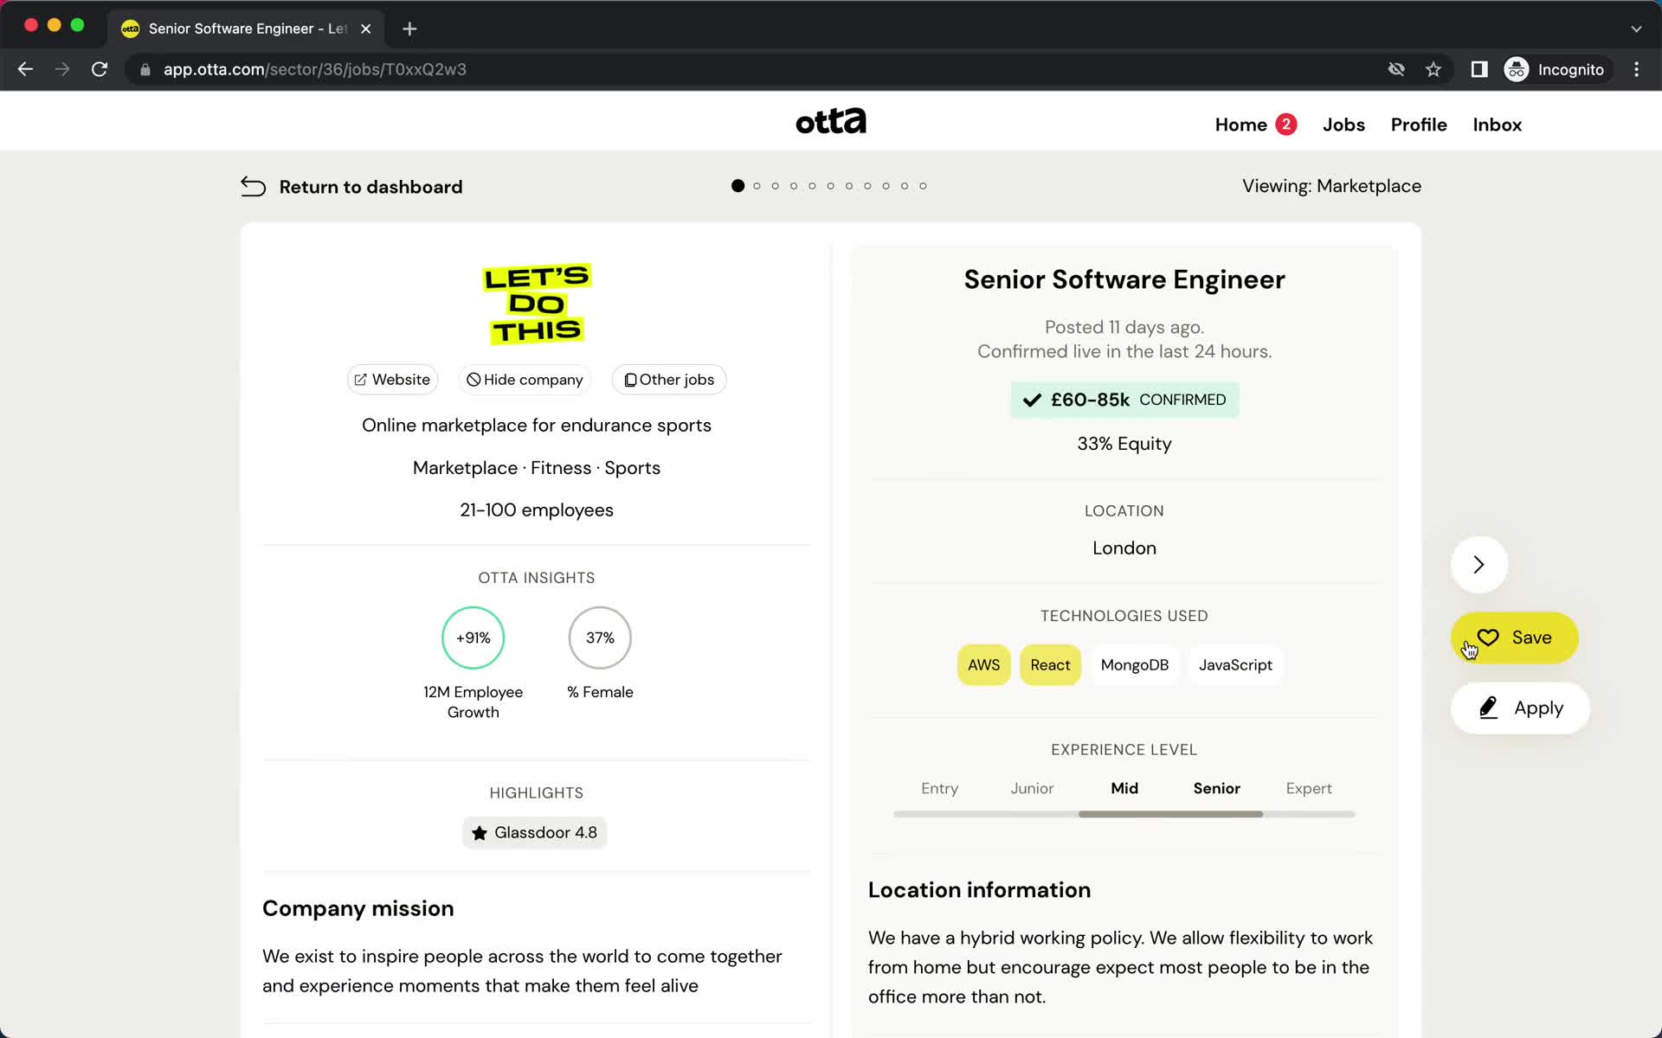This screenshot has width=1662, height=1038.
Task: Apply to this job
Action: [x=1520, y=708]
